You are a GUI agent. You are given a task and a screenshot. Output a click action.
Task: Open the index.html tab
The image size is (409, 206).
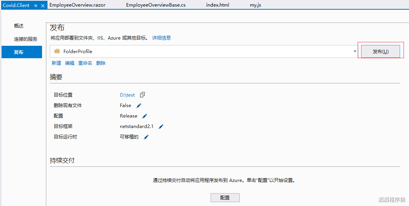218,5
